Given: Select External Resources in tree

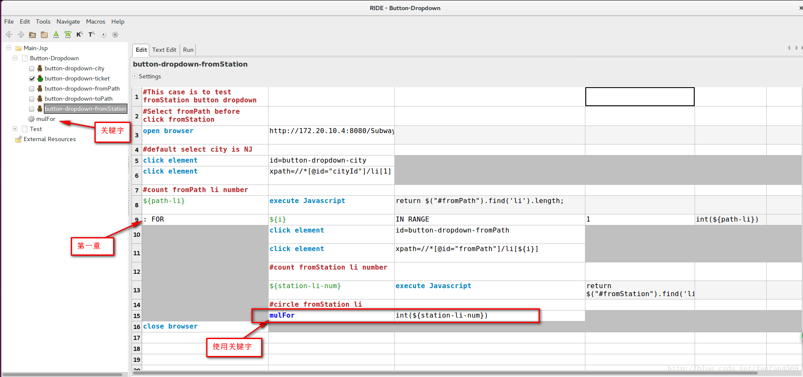Looking at the screenshot, I should click(x=49, y=139).
